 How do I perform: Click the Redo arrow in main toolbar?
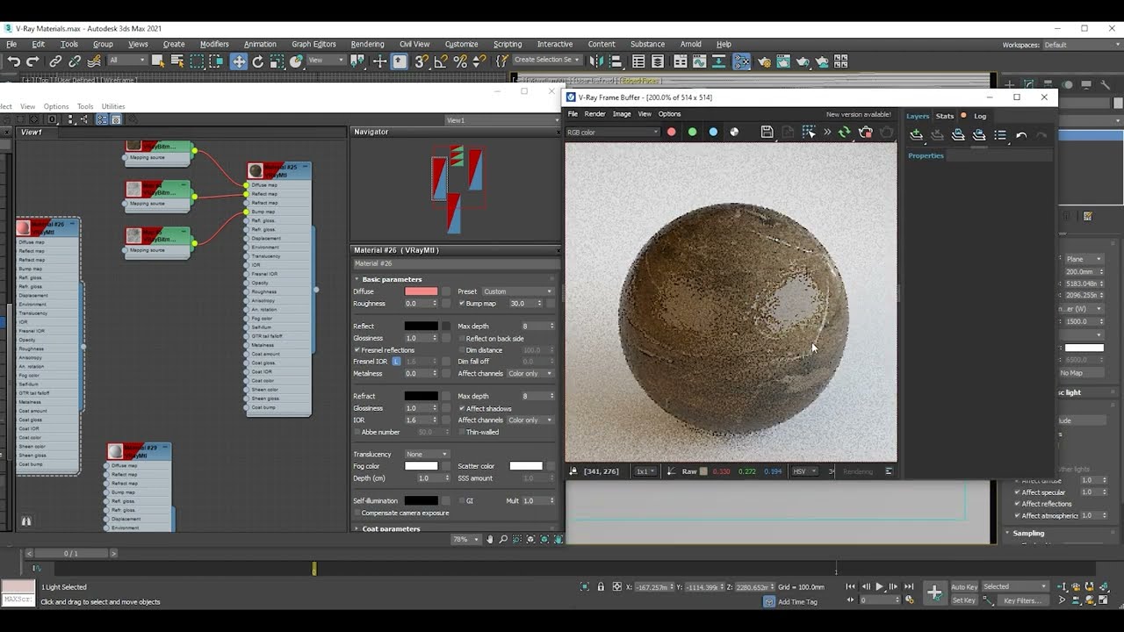tap(32, 61)
